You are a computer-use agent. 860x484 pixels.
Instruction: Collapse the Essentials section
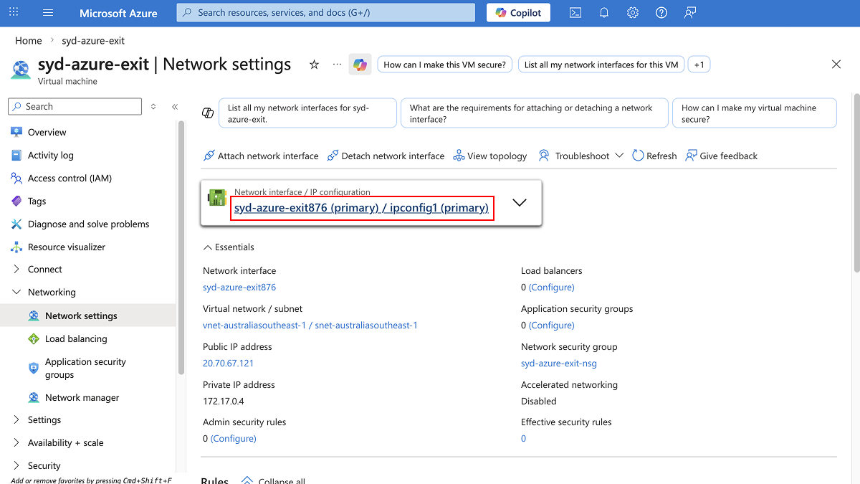[x=228, y=247]
